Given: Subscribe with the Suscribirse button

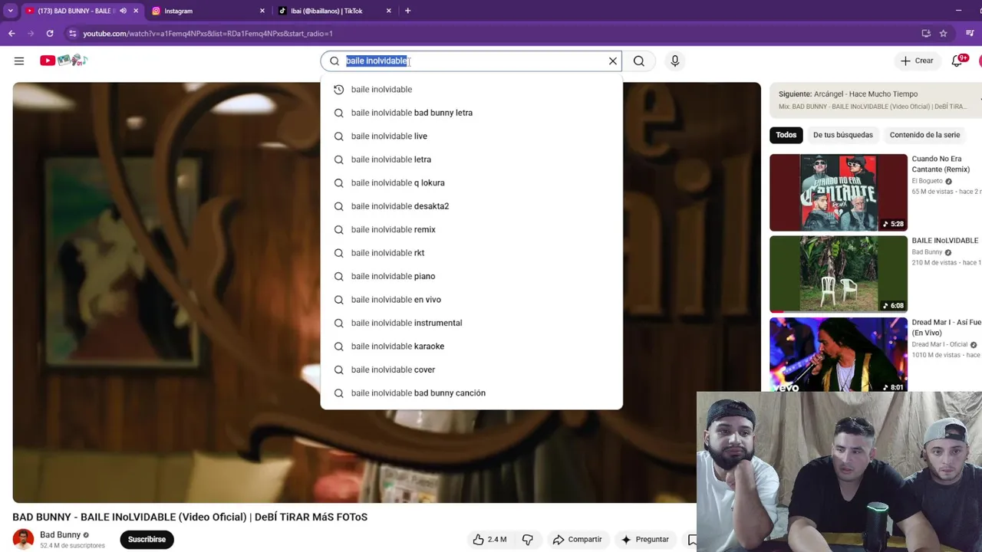Looking at the screenshot, I should click(147, 540).
